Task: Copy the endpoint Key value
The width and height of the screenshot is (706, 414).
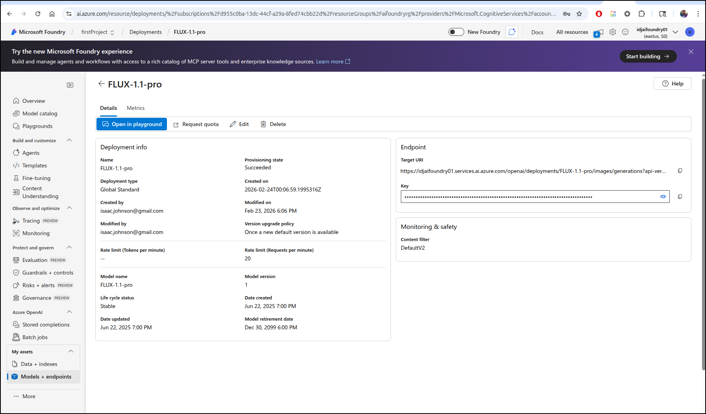Action: pos(680,197)
